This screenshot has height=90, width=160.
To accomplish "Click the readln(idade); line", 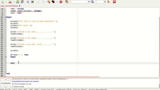I will click(x=17, y=40).
